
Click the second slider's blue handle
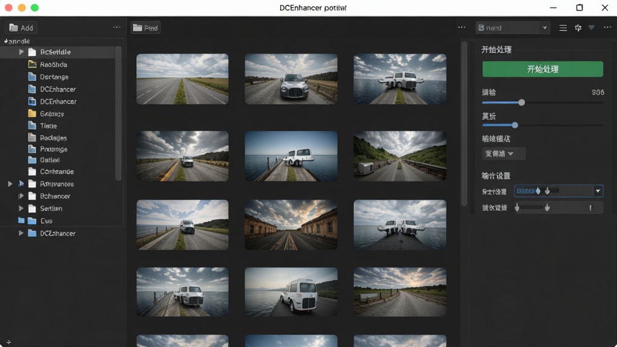(515, 125)
